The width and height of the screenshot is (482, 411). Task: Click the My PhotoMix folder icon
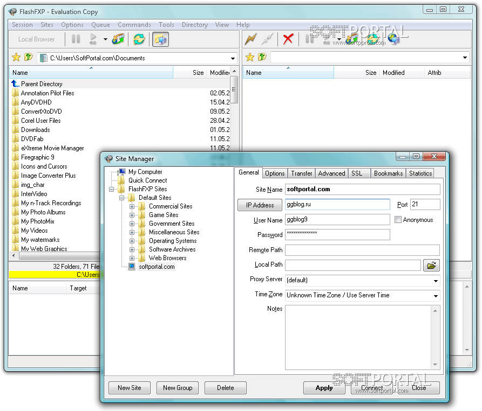tap(15, 221)
